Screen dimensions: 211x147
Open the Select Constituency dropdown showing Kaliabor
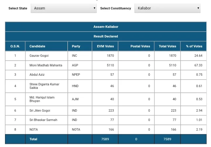167,8
